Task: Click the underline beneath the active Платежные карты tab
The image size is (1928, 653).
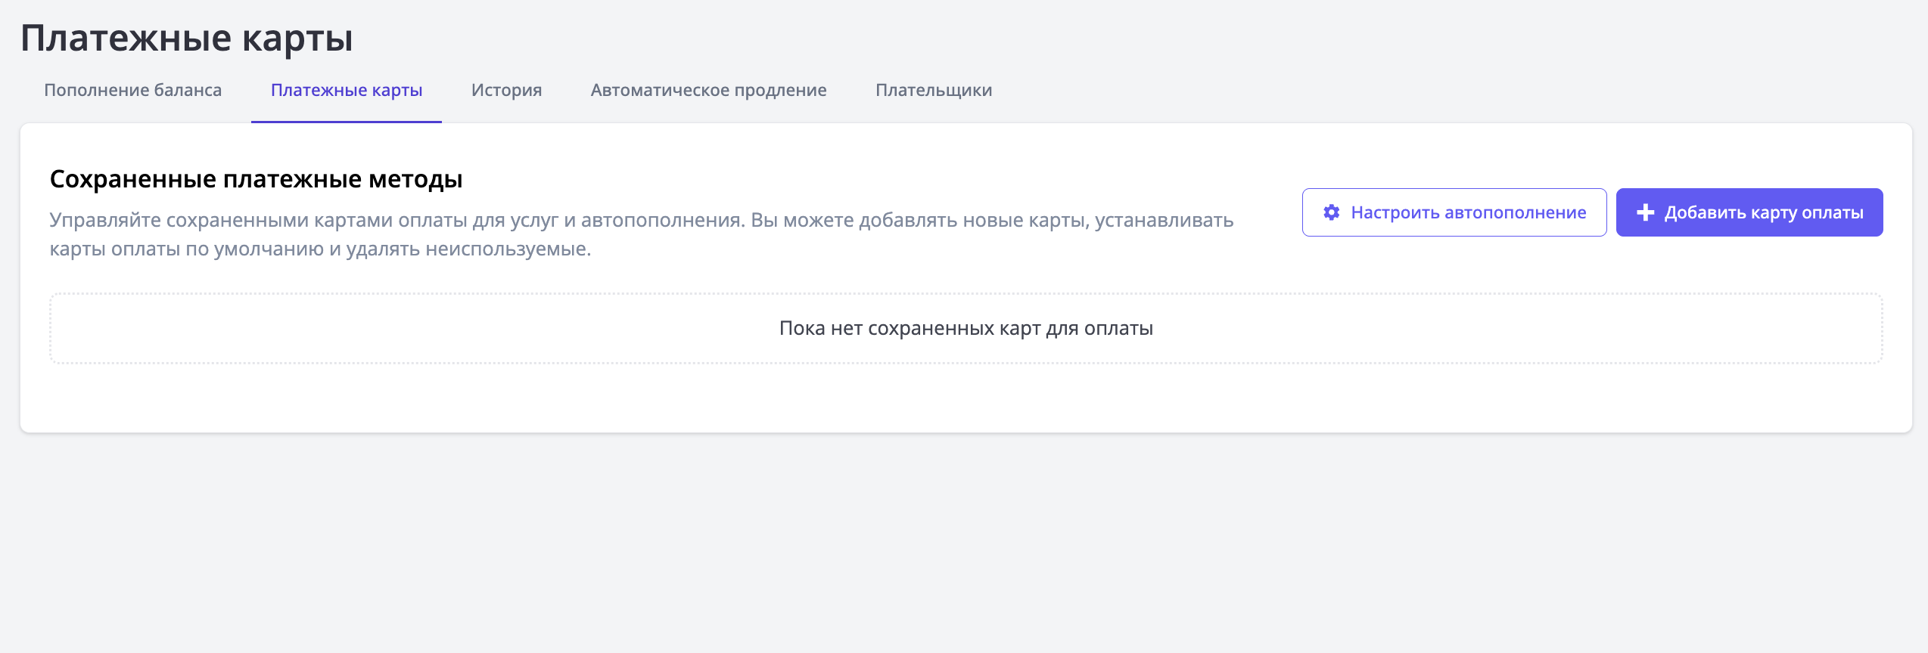Action: 347,121
